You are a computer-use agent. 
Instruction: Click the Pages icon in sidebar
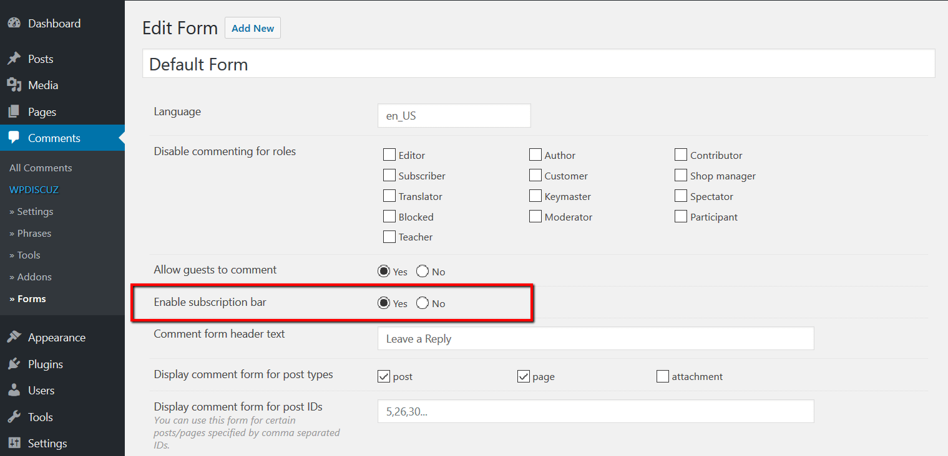(x=14, y=112)
